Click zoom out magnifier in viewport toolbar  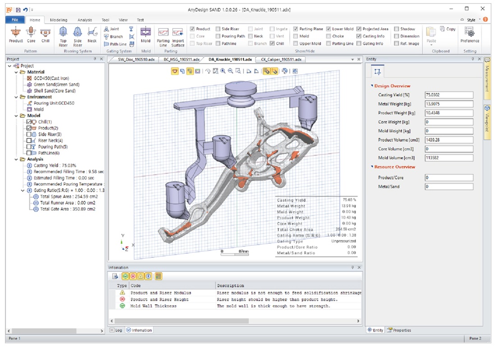click(x=231, y=71)
